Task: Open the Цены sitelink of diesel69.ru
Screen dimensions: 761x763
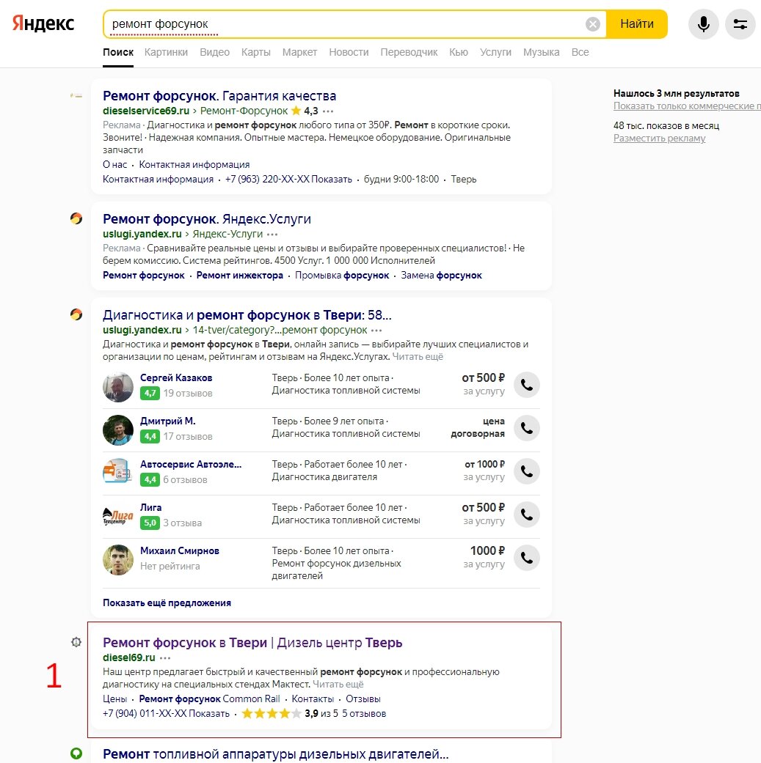Action: coord(114,699)
